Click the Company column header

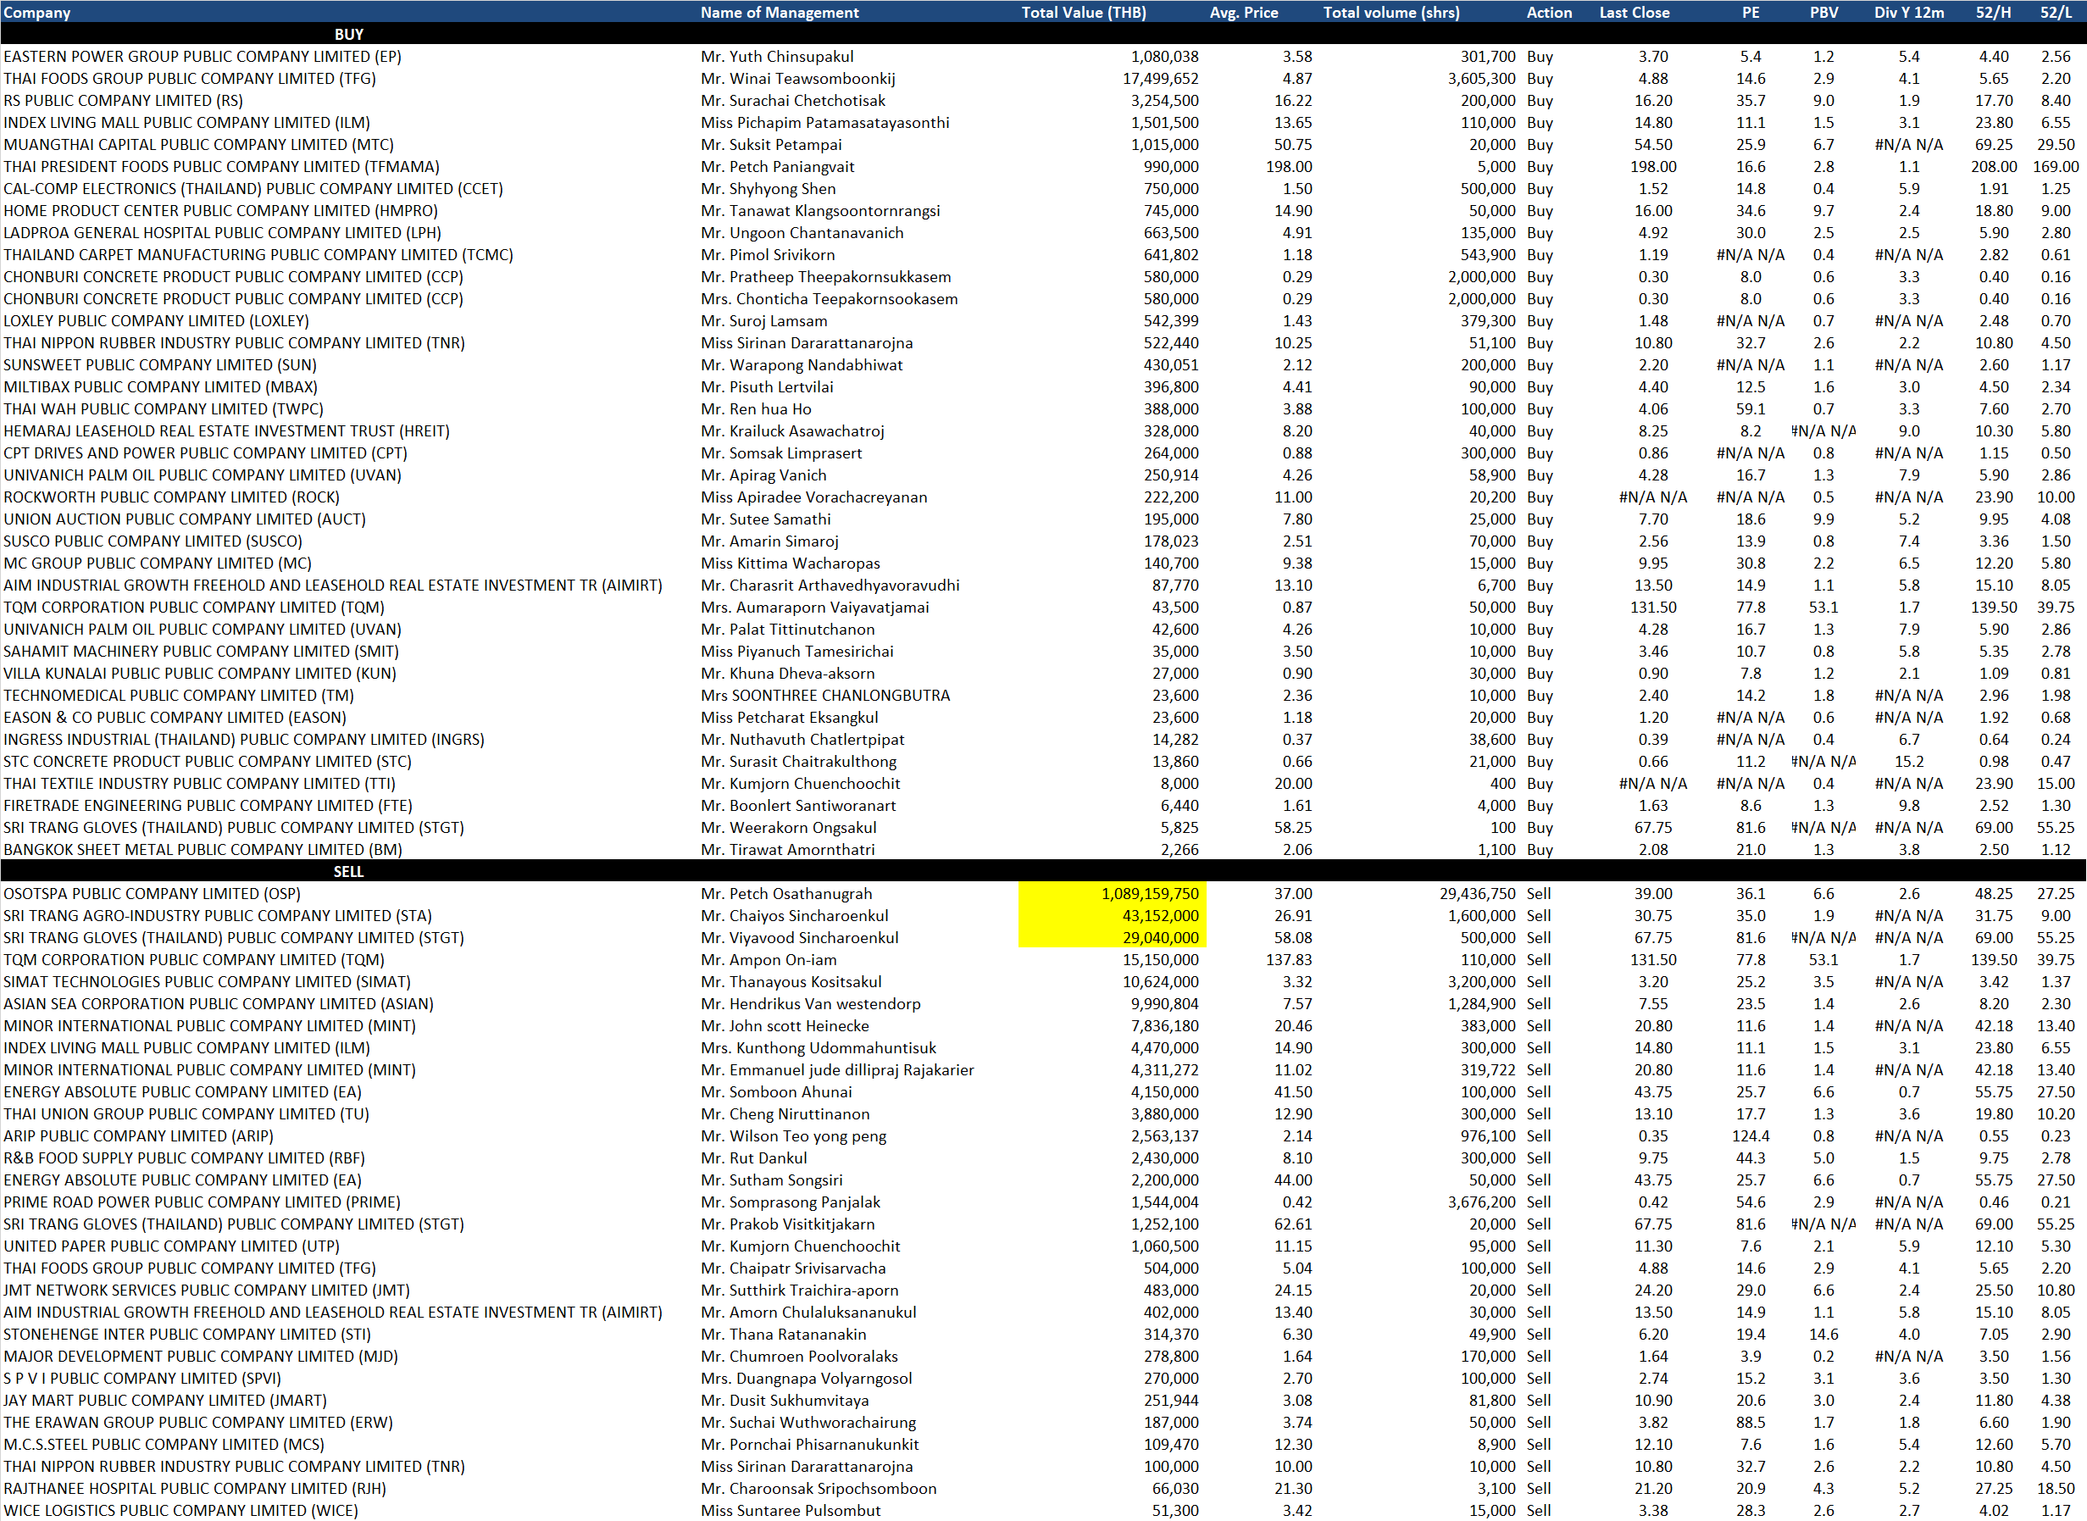[x=36, y=12]
